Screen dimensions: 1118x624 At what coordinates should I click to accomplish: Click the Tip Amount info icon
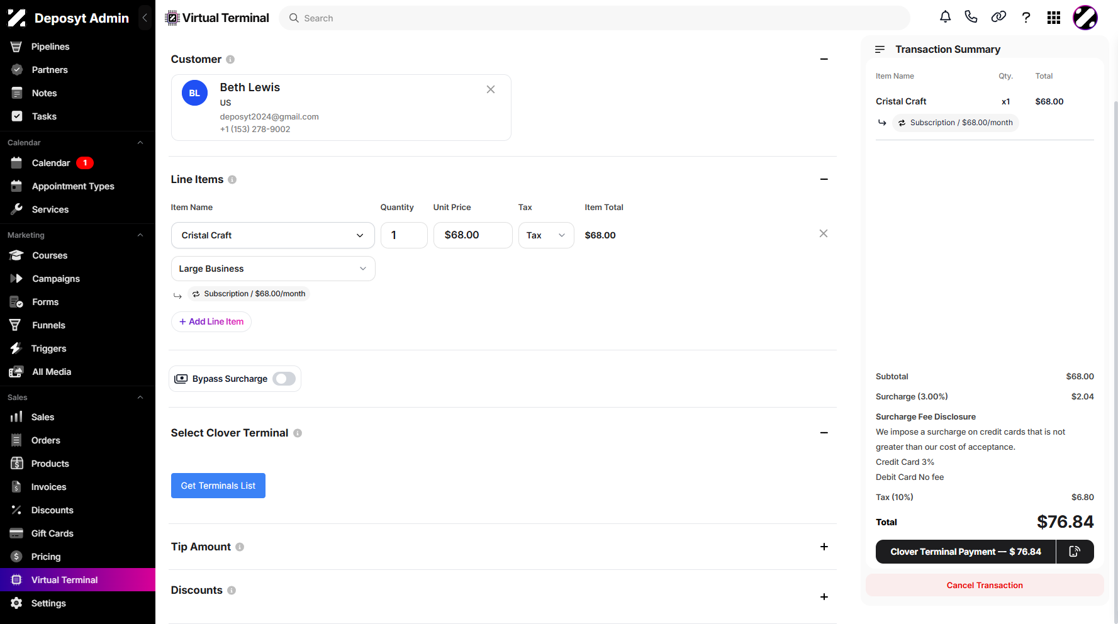pyautogui.click(x=240, y=547)
